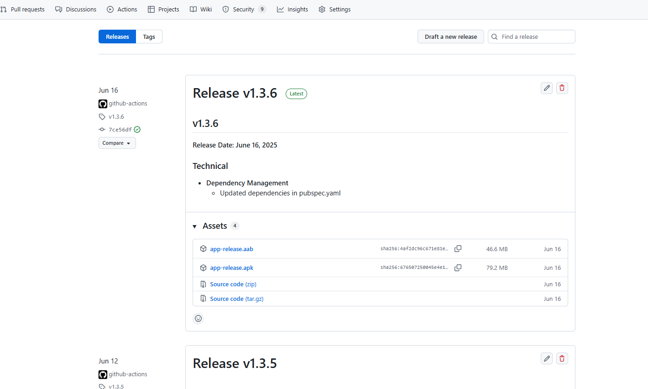Copy SHA256 checksum of app-release.apk

point(458,268)
